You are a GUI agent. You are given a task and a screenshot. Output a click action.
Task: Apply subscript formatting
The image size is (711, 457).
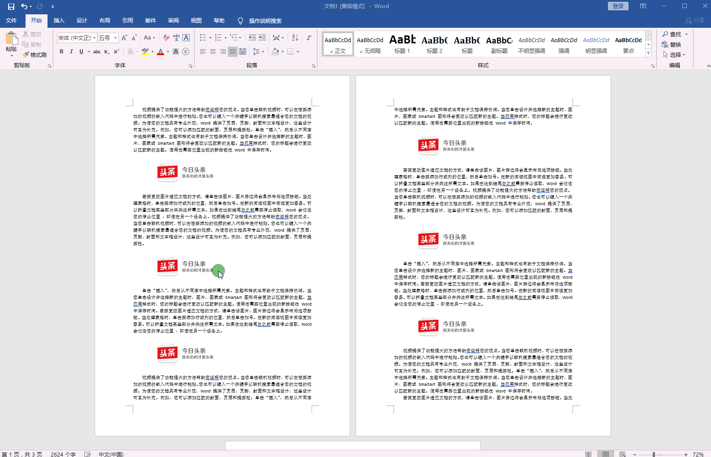tap(107, 52)
